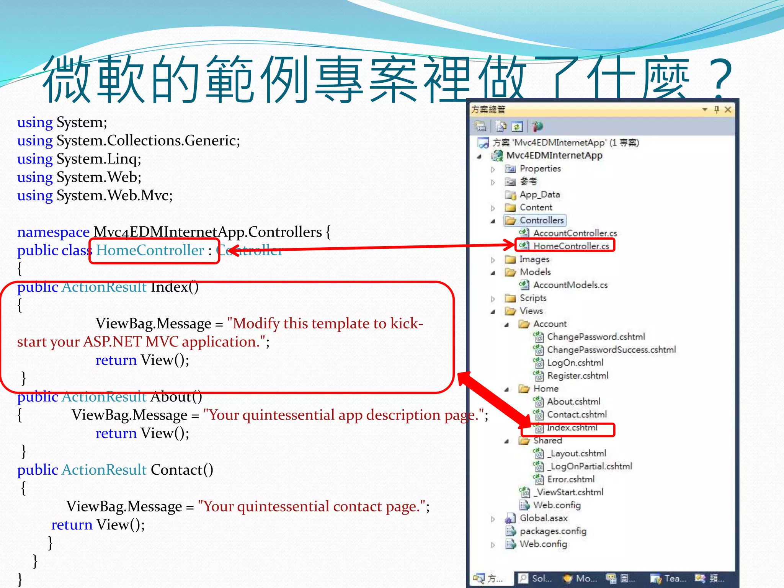Click the AccountController.cs file icon
784x588 pixels.
tap(524, 233)
